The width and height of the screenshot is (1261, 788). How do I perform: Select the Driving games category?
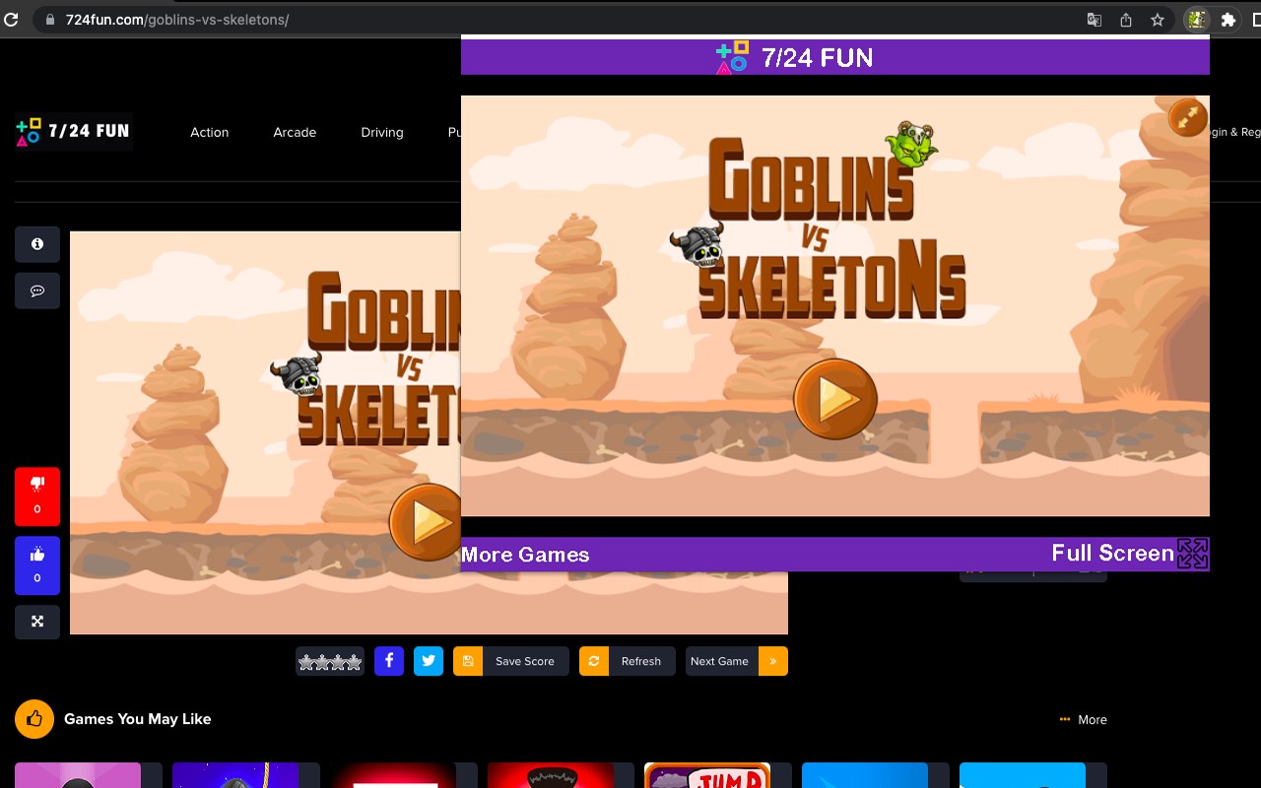(x=382, y=132)
